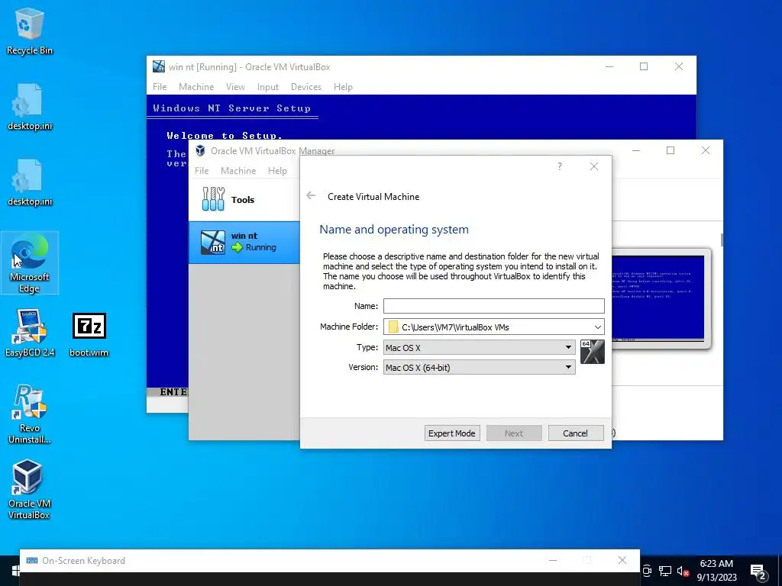Open File menu in win nt VM window
The width and height of the screenshot is (782, 586).
[160, 87]
